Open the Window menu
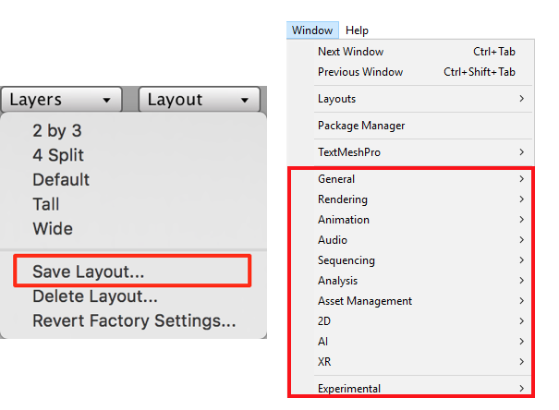The height and width of the screenshot is (410, 559). pyautogui.click(x=312, y=30)
